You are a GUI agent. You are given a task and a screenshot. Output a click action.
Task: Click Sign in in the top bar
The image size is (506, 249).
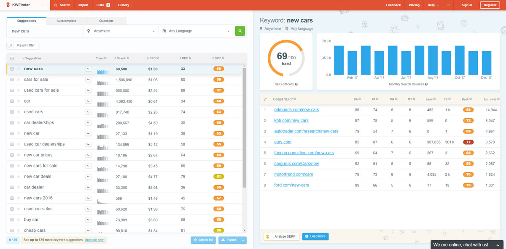467,5
